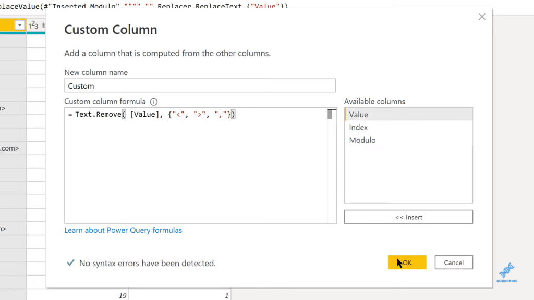Screen dimensions: 534x300
Task: Select Value in Available columns
Action: (x=408, y=114)
